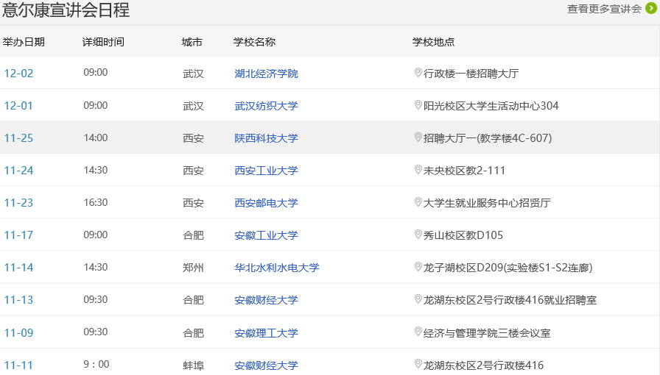Click location pin for 经济与管理学院三楼会议室
Viewport: 660px width, 375px height.
[418, 332]
